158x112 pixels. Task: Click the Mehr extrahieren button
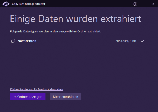click(65, 97)
